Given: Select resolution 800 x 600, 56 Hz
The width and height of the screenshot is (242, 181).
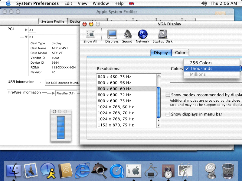Looking at the screenshot, I should pos(126,83).
